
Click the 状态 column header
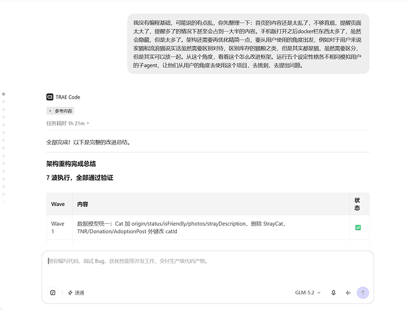click(x=357, y=204)
